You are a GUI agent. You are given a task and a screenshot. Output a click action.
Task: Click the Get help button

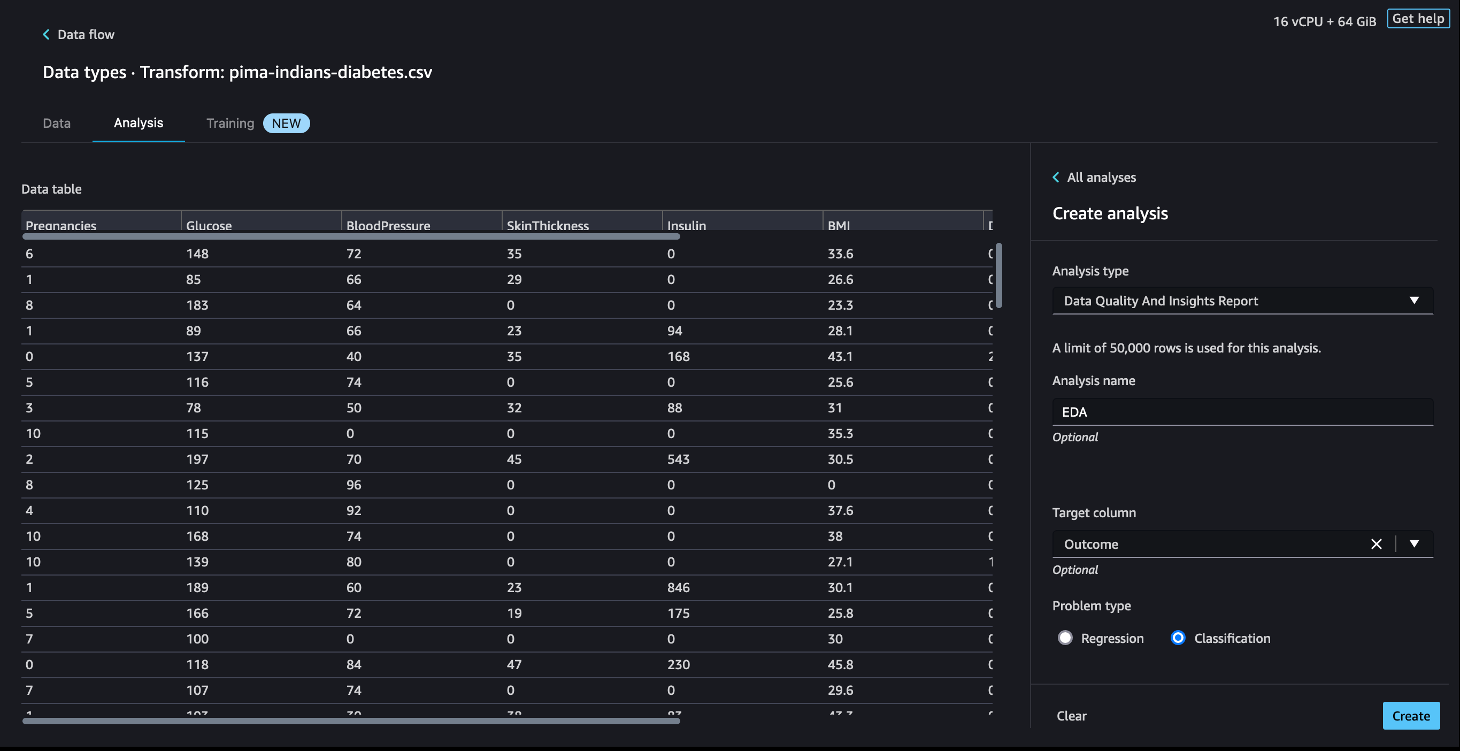[1418, 19]
